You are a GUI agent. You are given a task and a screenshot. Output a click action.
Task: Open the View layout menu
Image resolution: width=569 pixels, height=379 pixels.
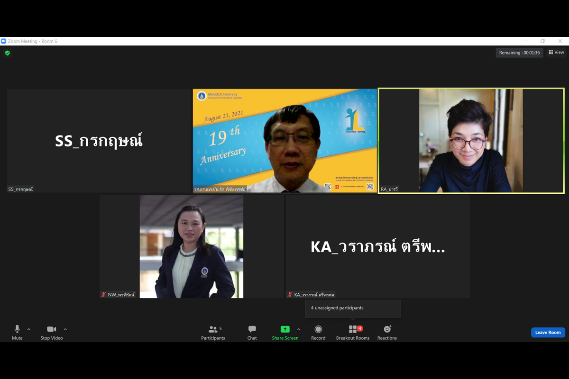pos(556,53)
